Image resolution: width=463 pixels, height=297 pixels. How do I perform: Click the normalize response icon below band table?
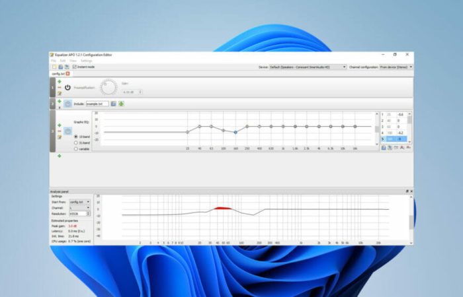click(x=402, y=148)
